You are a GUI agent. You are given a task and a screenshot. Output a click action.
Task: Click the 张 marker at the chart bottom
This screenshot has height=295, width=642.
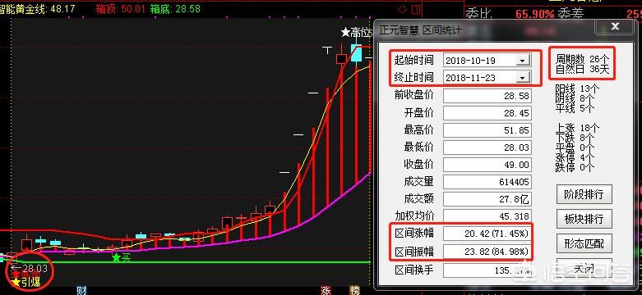326,291
